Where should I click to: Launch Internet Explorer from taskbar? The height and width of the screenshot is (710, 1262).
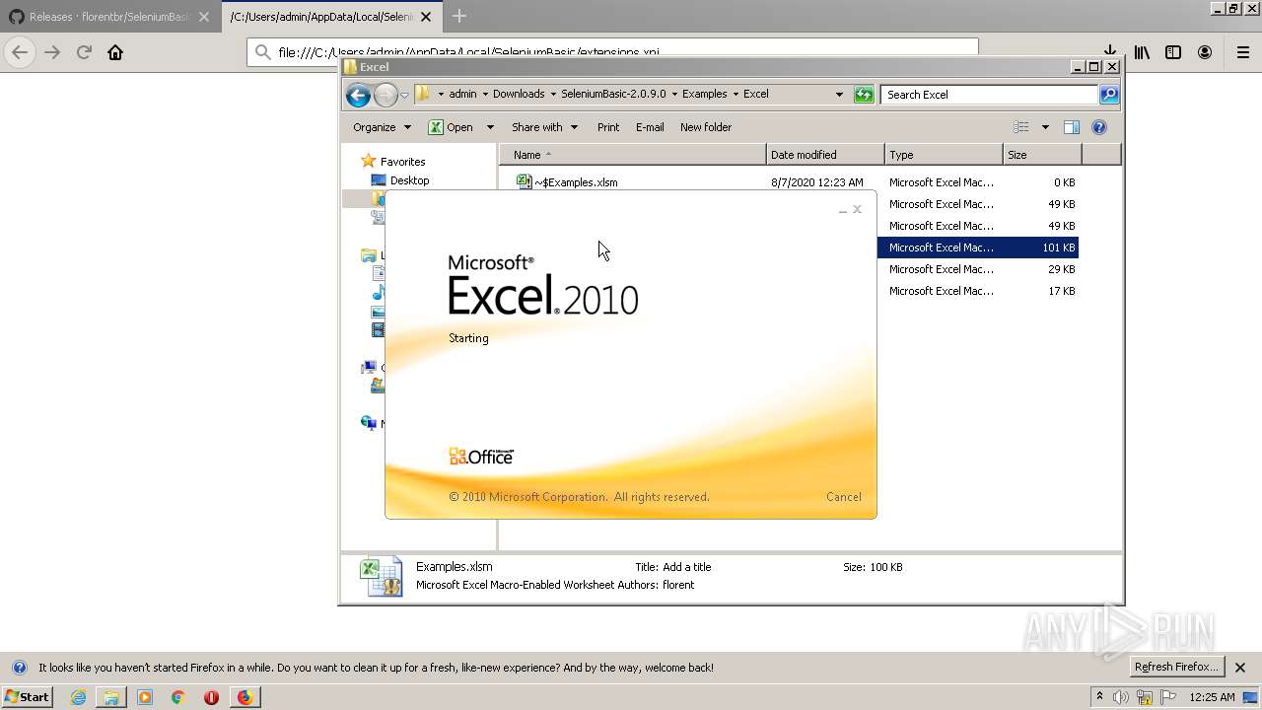pos(78,697)
